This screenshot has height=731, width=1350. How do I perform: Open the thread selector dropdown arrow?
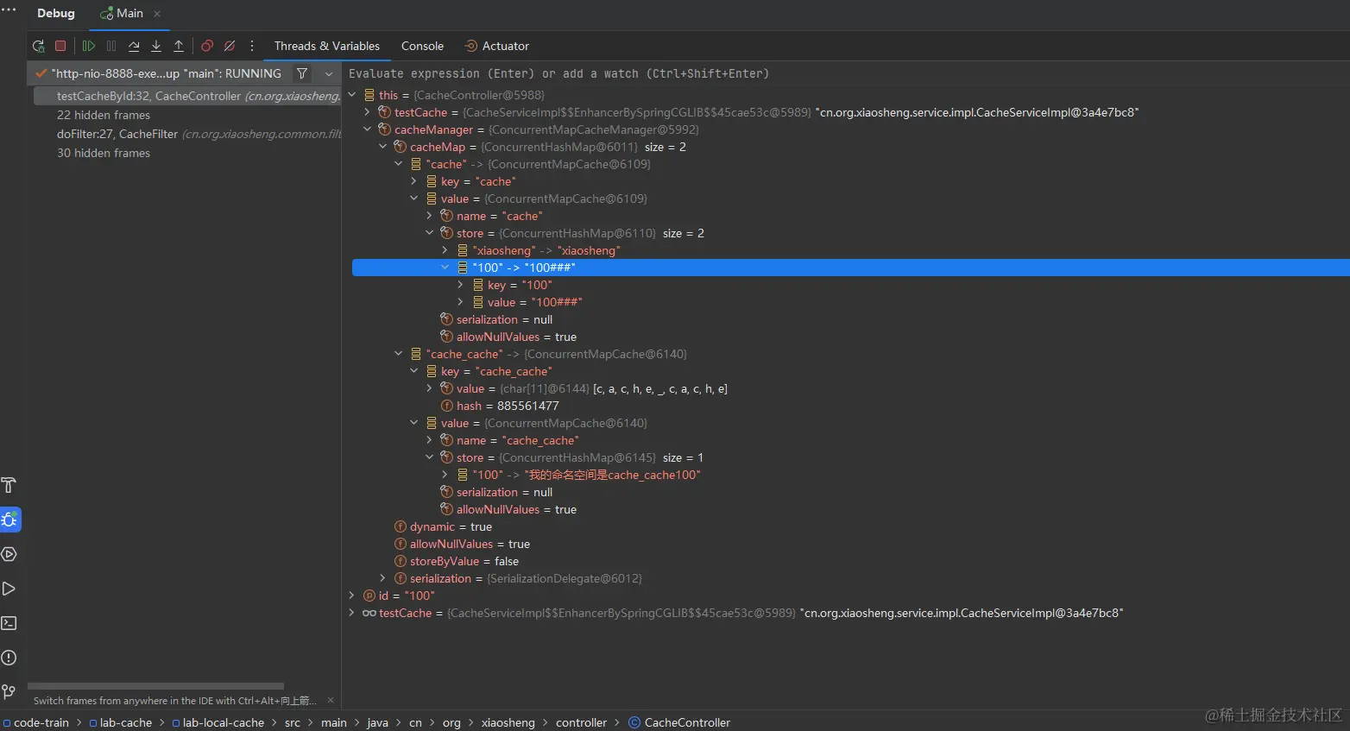point(328,74)
